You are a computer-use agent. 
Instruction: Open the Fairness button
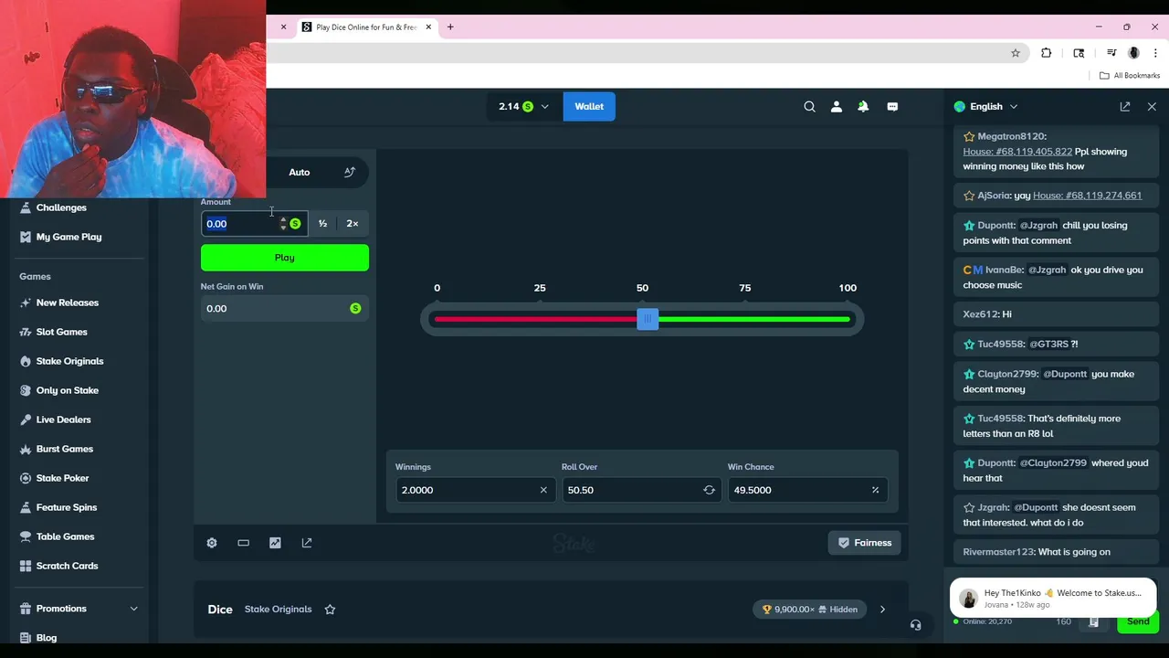(865, 543)
